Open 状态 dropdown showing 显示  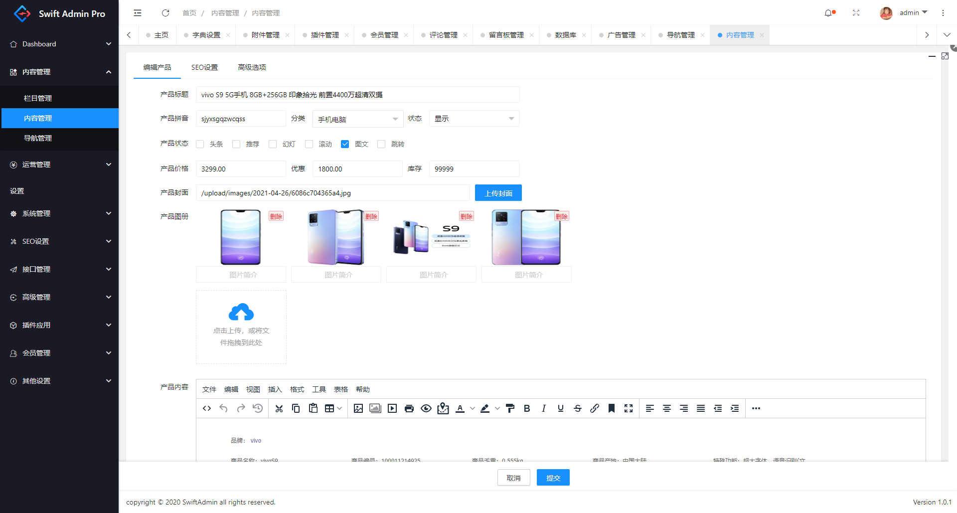[474, 119]
